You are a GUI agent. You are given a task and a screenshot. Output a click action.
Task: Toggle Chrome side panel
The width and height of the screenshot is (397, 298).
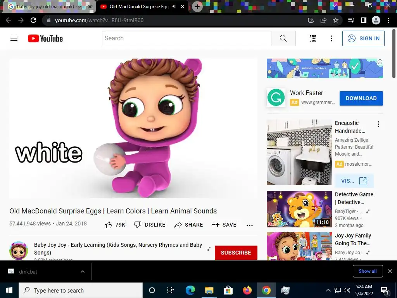click(x=364, y=20)
